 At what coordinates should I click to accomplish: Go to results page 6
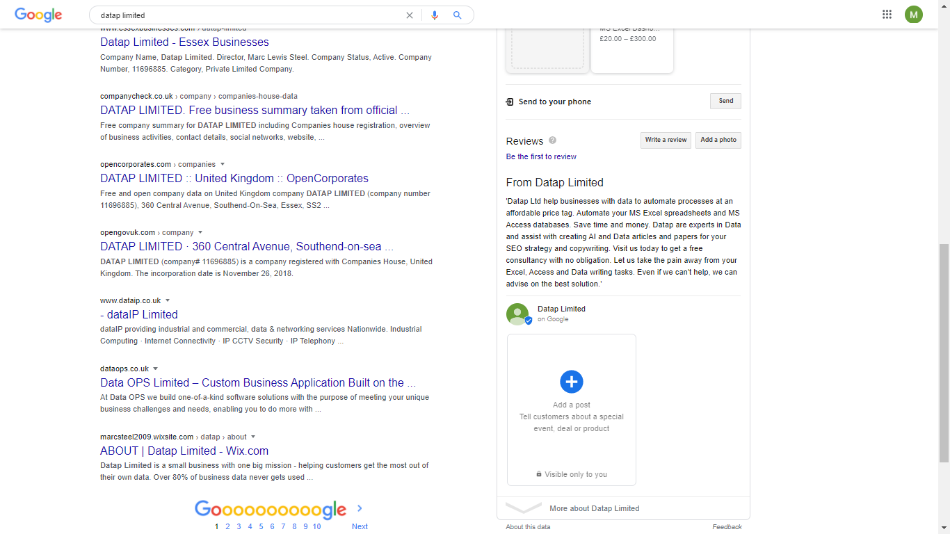pos(272,526)
